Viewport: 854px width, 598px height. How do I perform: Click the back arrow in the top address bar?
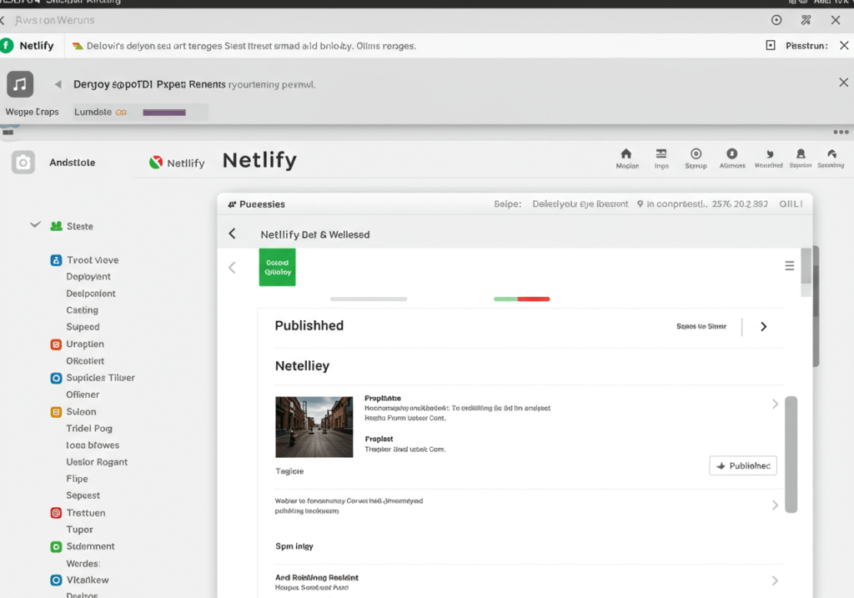(x=3, y=20)
